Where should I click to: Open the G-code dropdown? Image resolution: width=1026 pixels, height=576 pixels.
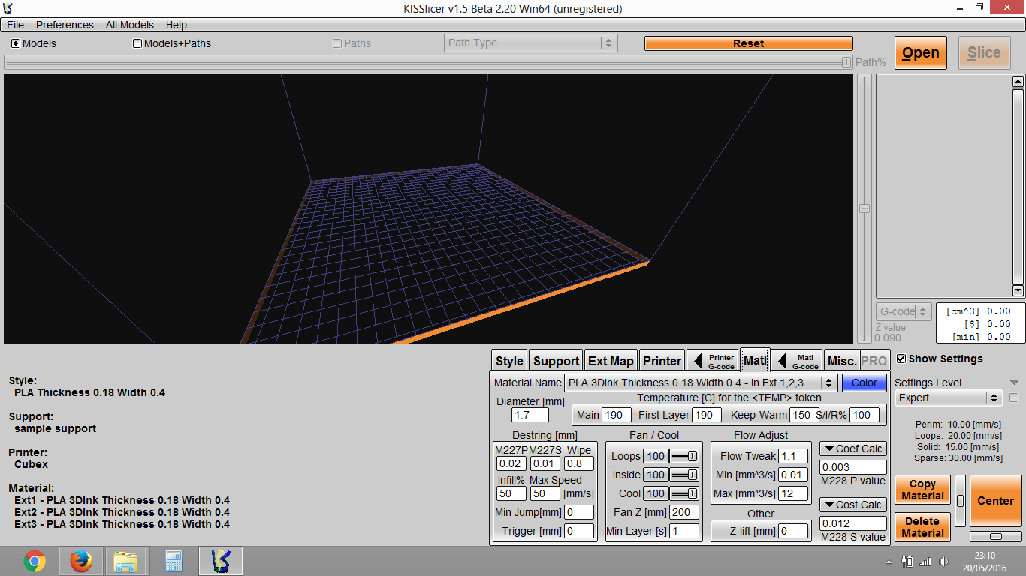click(x=904, y=311)
